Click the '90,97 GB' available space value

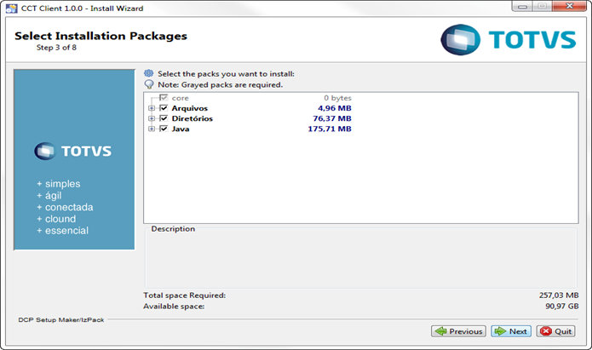[x=562, y=307]
